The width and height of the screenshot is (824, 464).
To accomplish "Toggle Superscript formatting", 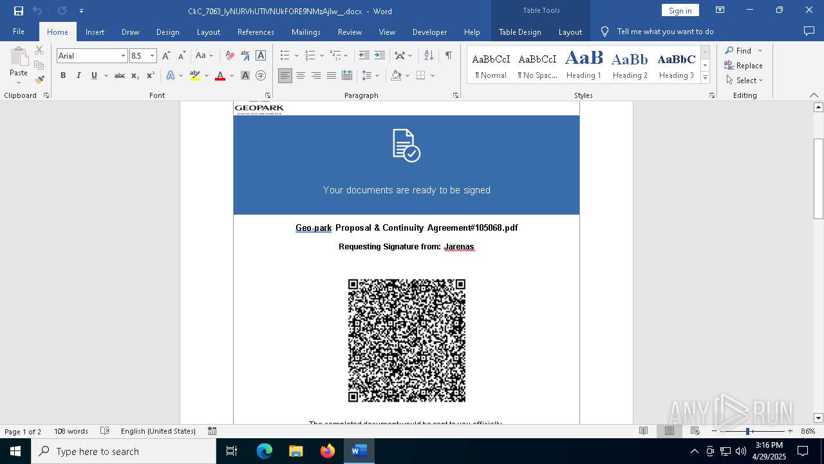I will point(151,75).
